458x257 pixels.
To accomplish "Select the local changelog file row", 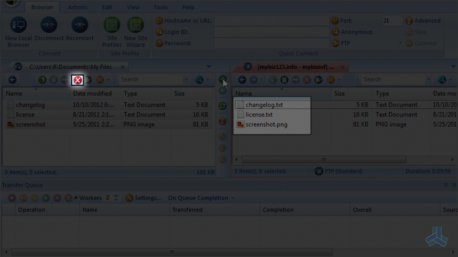I will point(108,105).
